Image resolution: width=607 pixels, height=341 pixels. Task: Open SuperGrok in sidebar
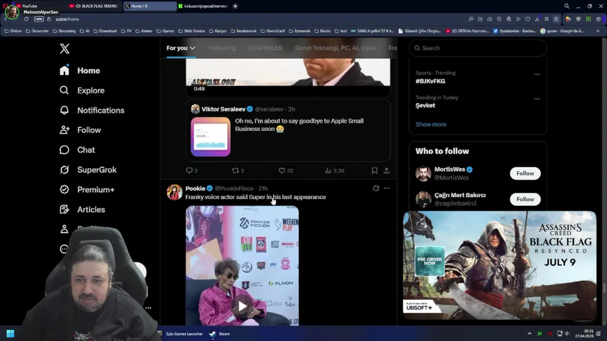(88, 170)
